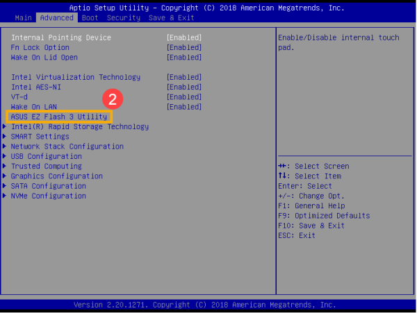The width and height of the screenshot is (417, 313).
Task: Expand arrow beside Network Stack Configuration
Action: (5, 146)
